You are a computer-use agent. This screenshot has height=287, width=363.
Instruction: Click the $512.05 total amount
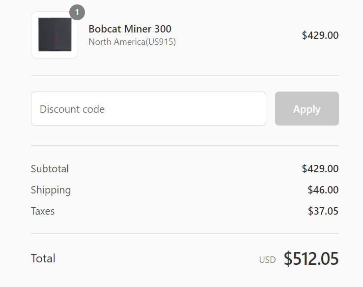coord(311,258)
